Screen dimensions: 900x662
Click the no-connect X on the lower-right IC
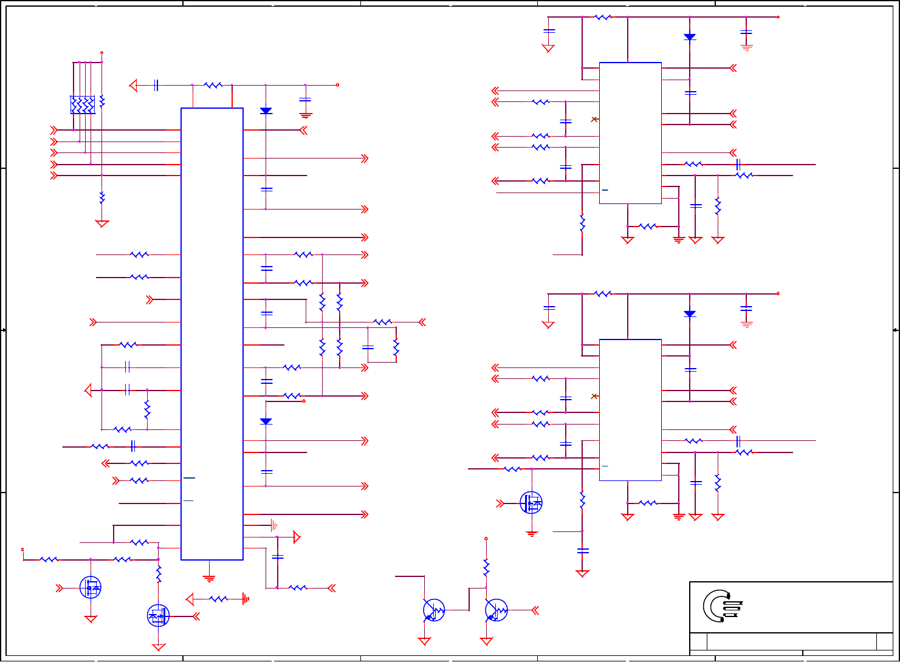click(x=594, y=397)
